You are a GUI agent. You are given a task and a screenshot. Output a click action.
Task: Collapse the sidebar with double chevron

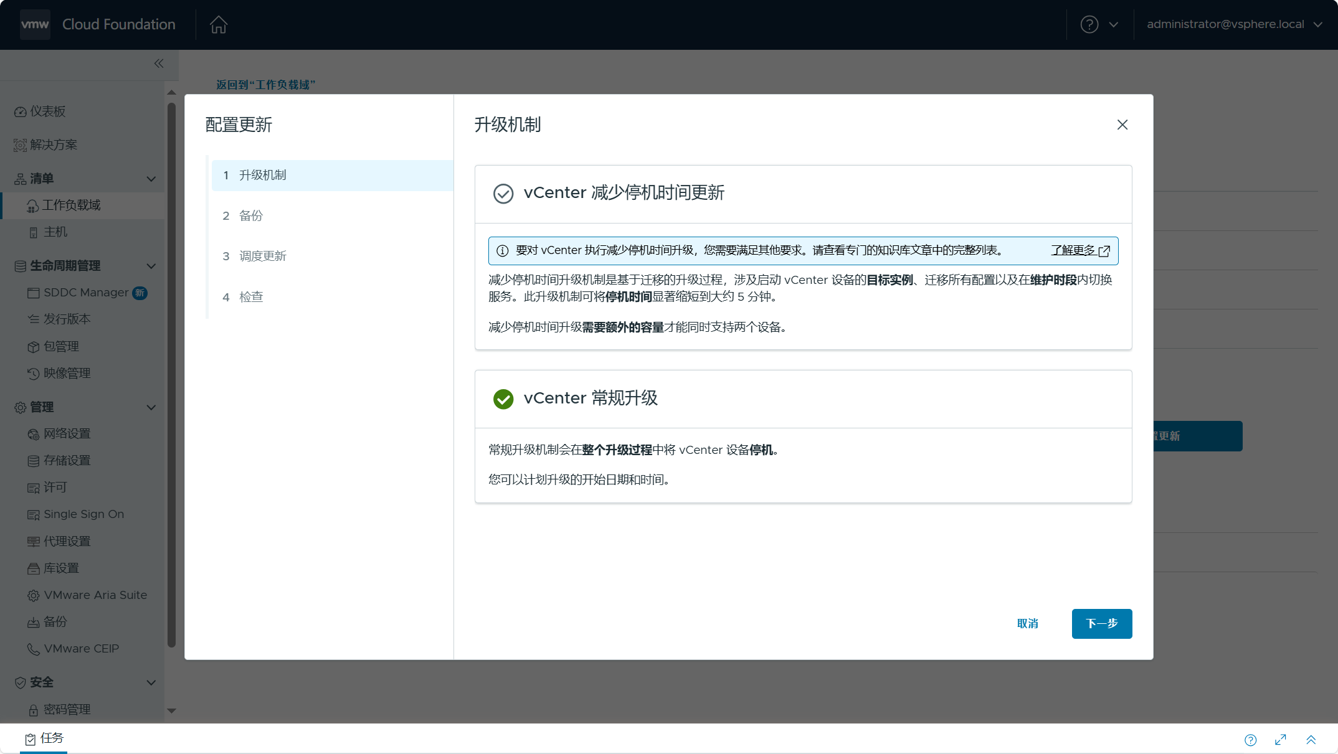pos(159,64)
